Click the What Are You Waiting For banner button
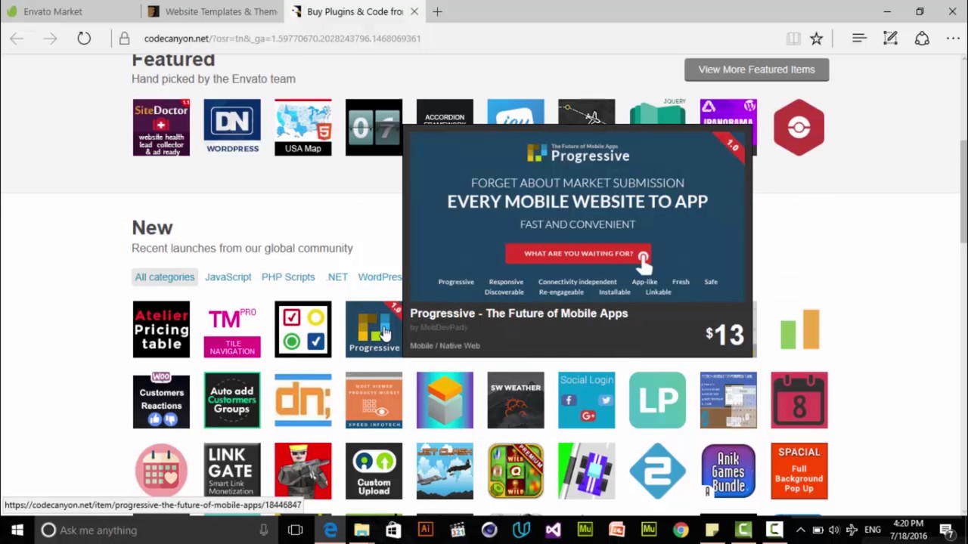This screenshot has width=968, height=544. click(x=579, y=254)
